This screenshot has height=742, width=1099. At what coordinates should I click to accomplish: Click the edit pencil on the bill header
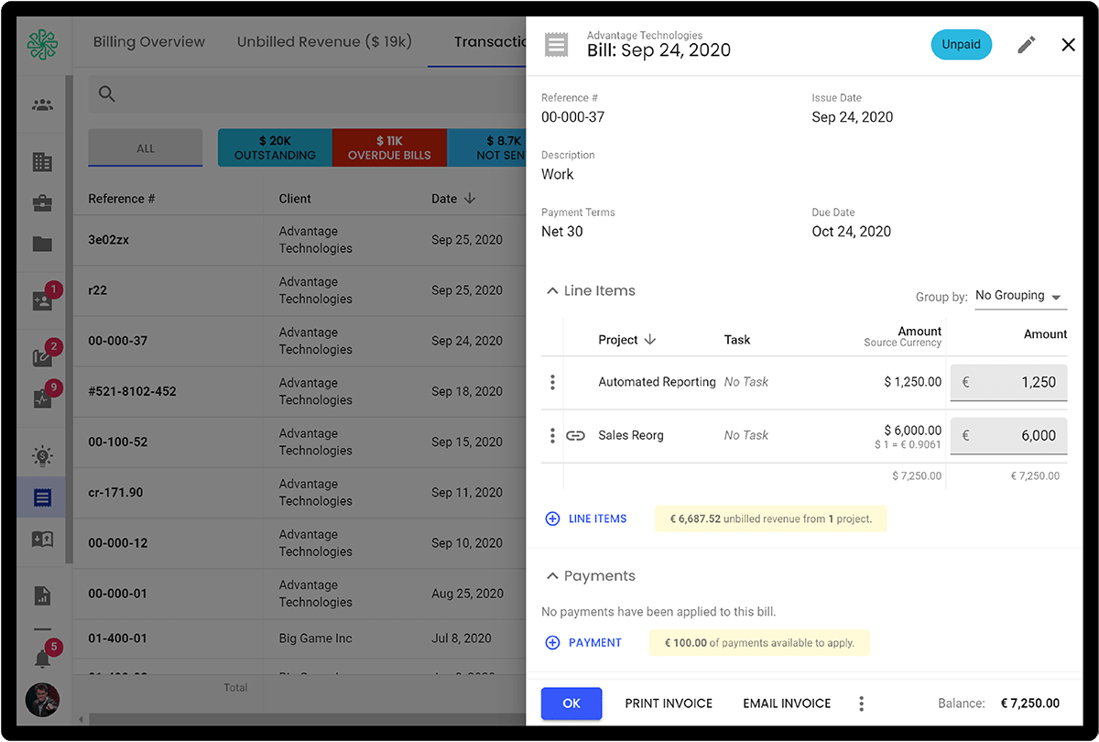click(x=1027, y=44)
